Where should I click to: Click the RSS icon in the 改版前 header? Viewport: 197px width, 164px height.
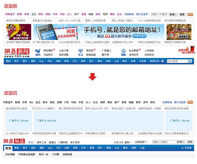point(190,15)
